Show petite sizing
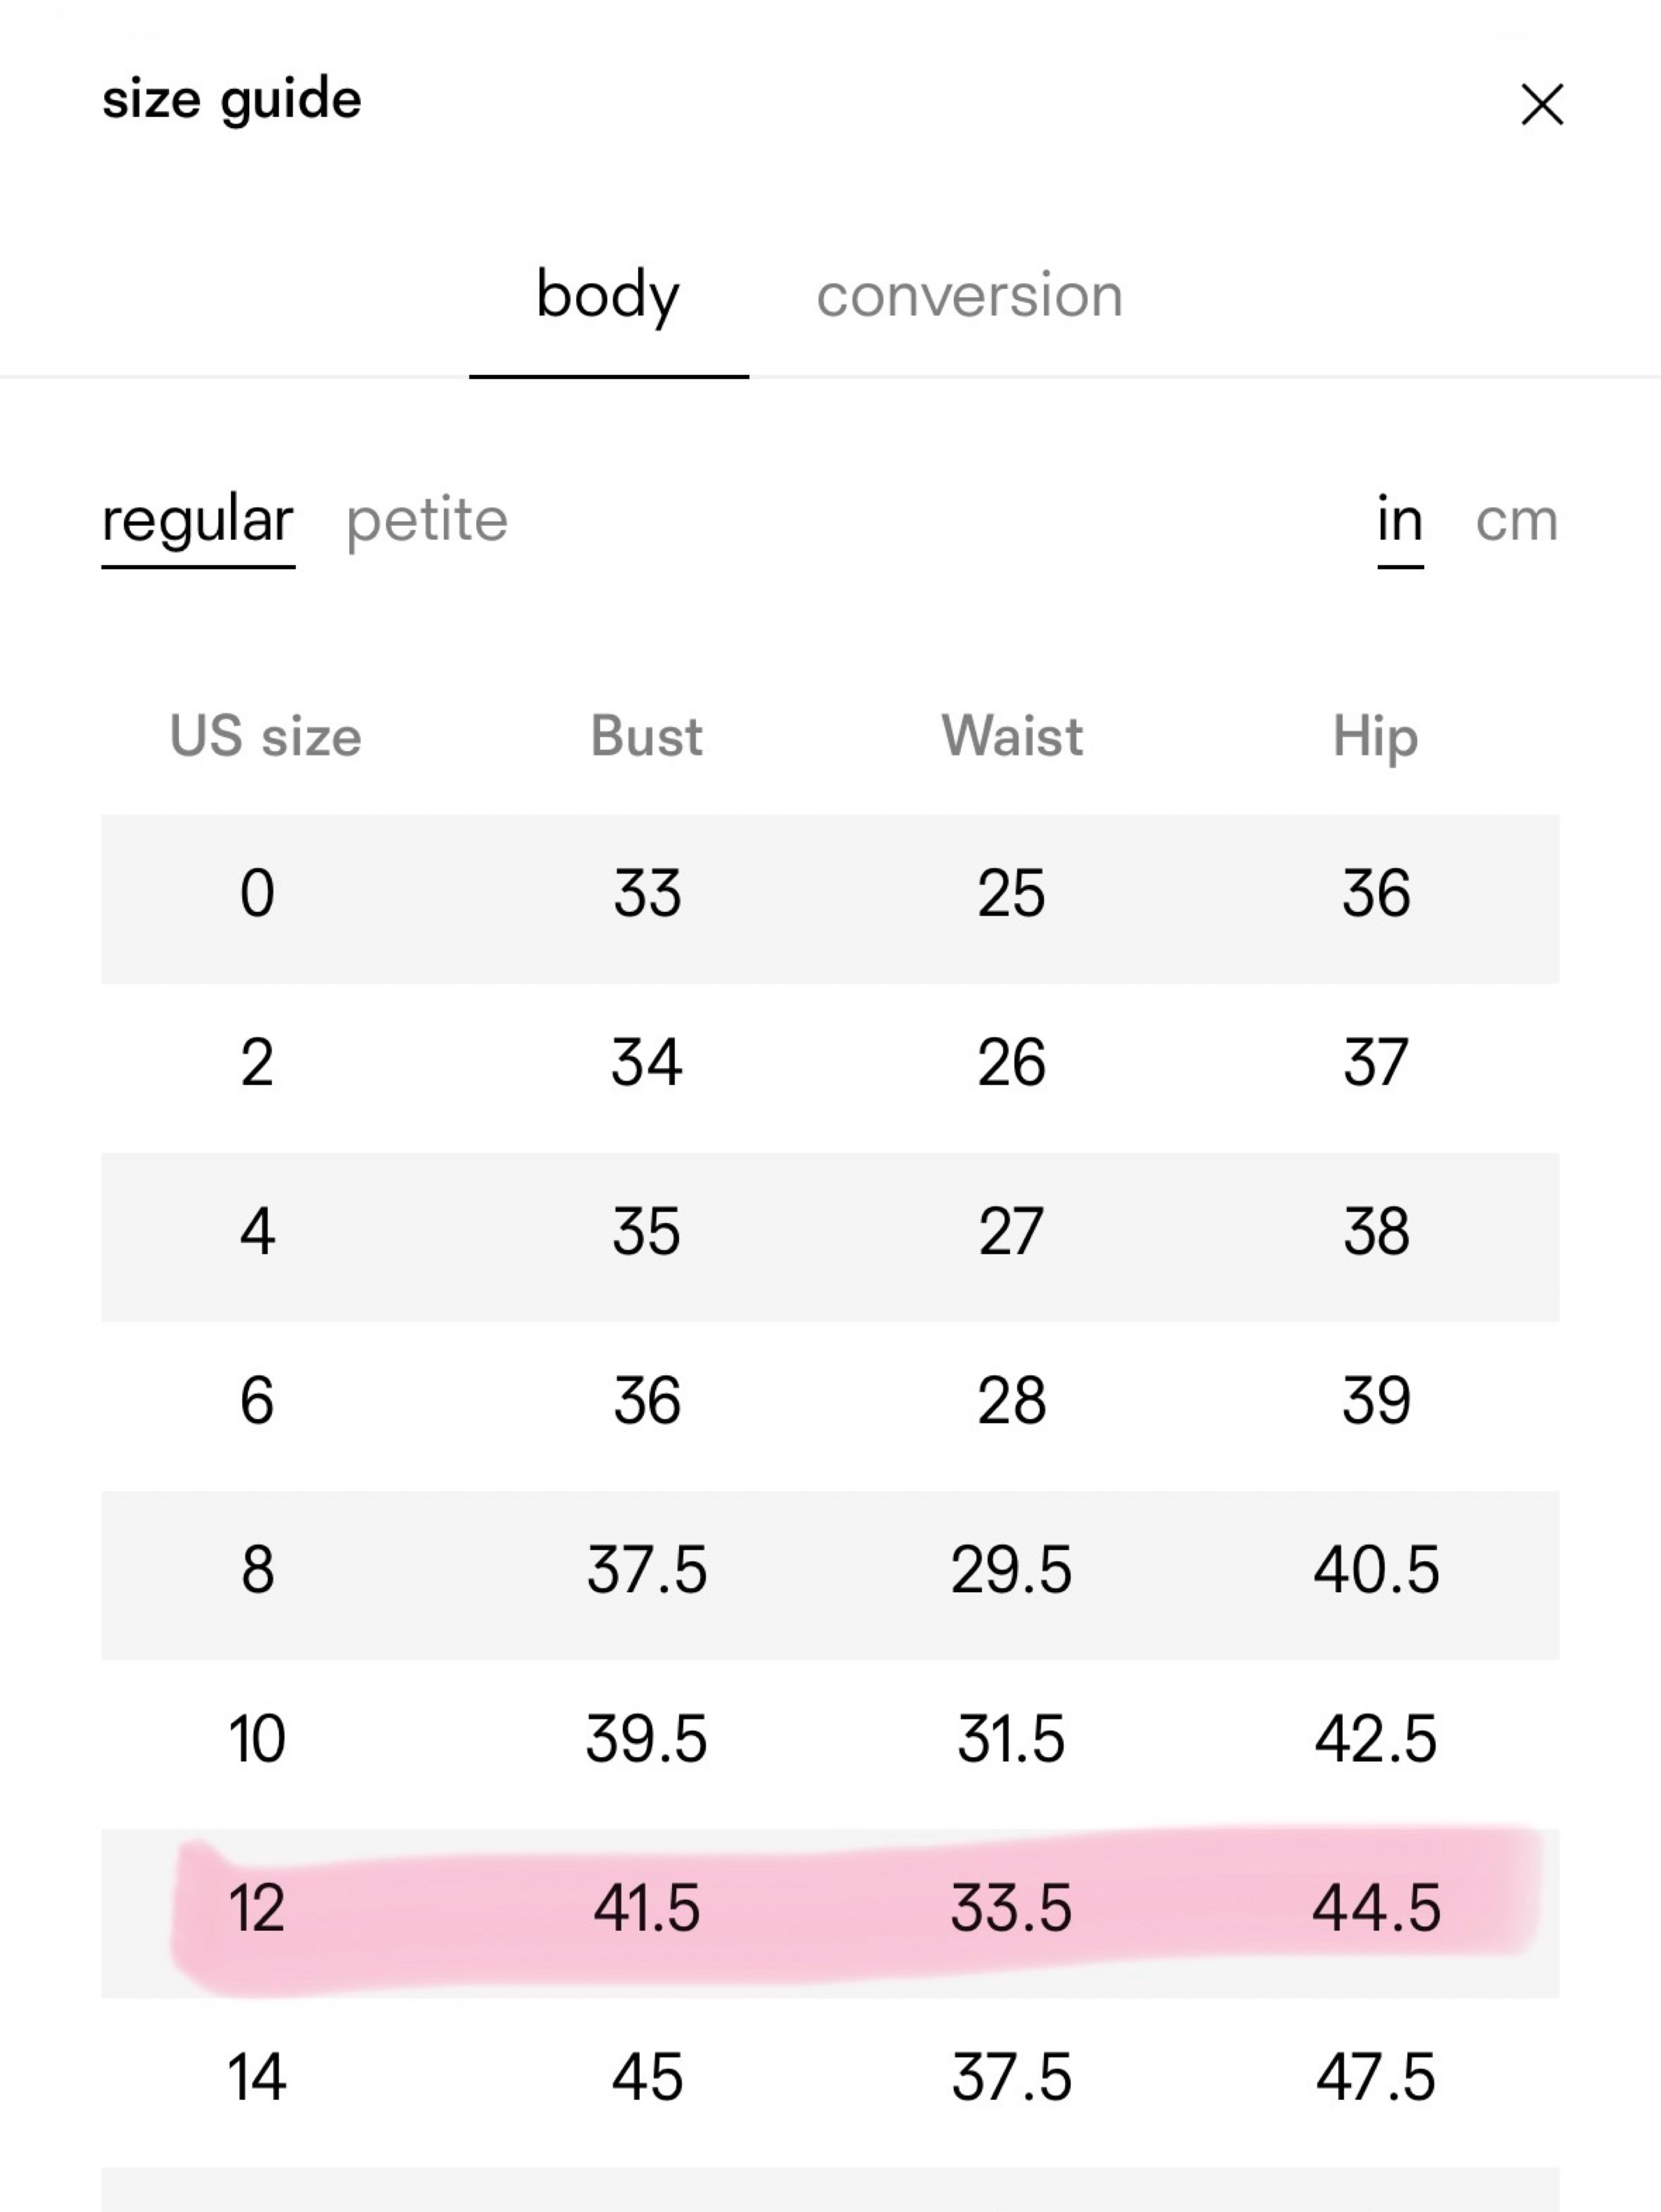This screenshot has height=2212, width=1661. click(x=427, y=520)
